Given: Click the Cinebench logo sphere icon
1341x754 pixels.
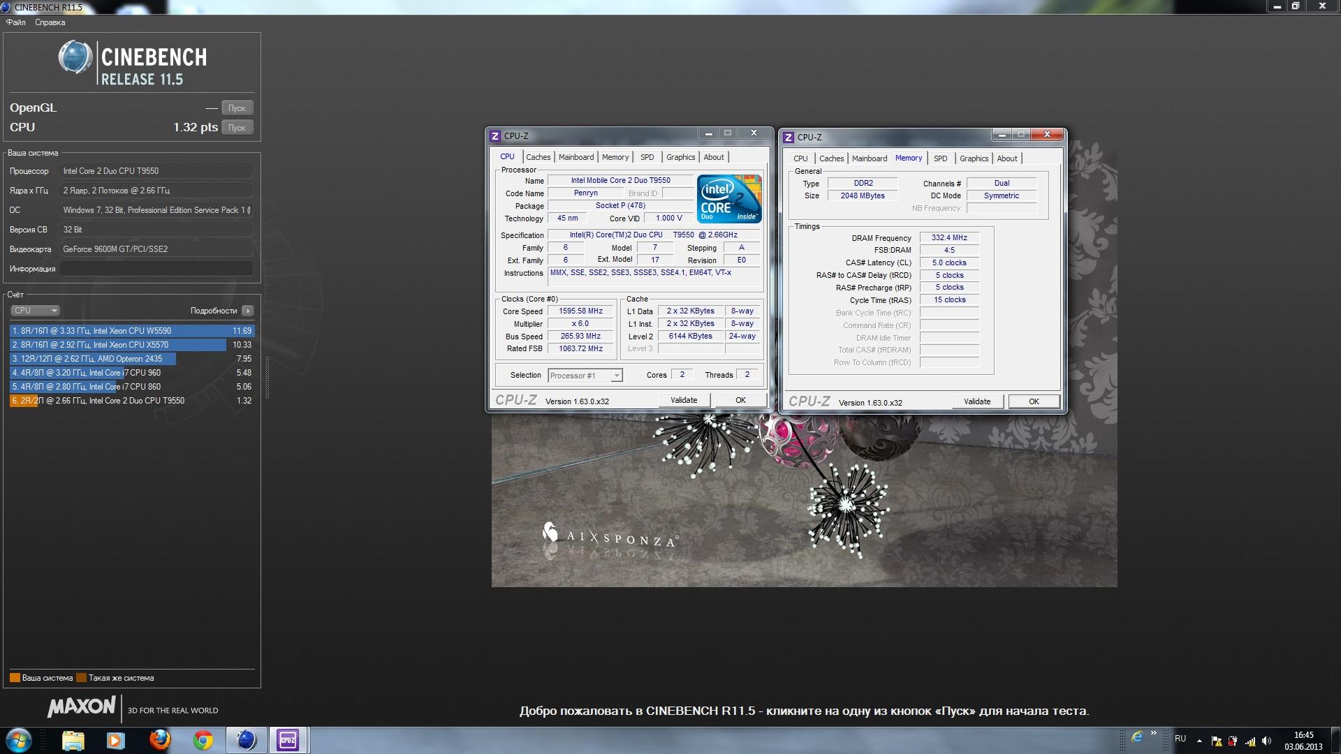Looking at the screenshot, I should click(75, 57).
